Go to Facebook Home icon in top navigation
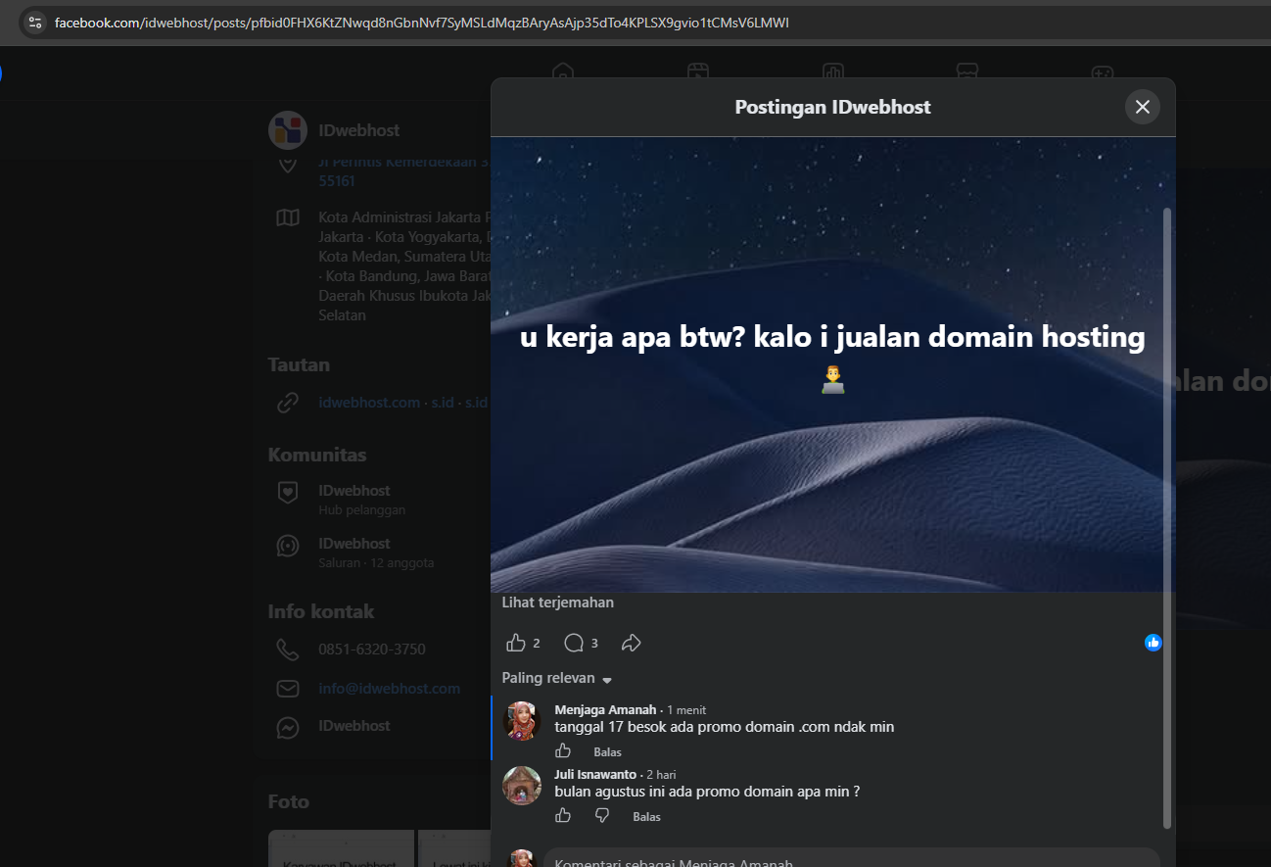The height and width of the screenshot is (867, 1271). pos(562,72)
